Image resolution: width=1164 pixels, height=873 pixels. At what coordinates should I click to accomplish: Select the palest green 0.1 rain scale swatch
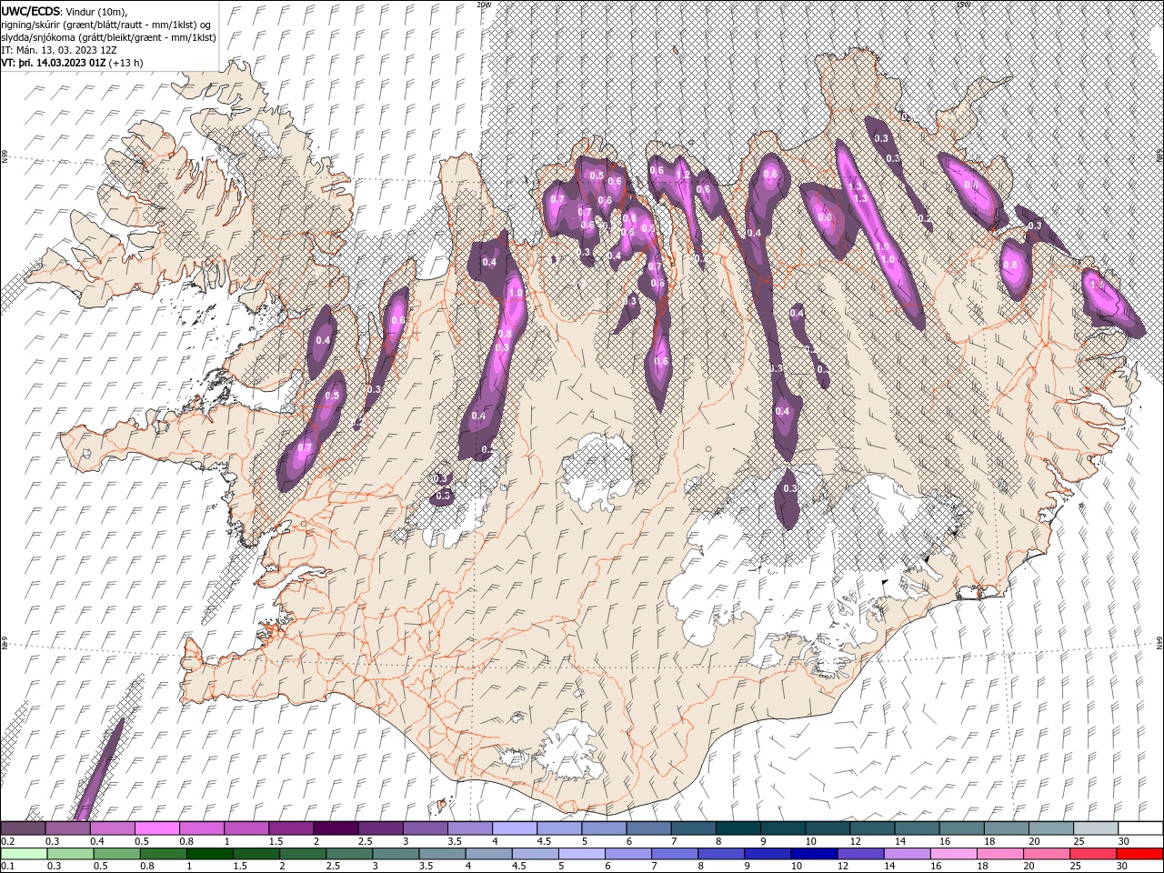pyautogui.click(x=25, y=854)
